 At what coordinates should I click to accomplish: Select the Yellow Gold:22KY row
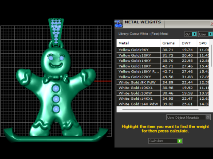[x=163, y=77]
